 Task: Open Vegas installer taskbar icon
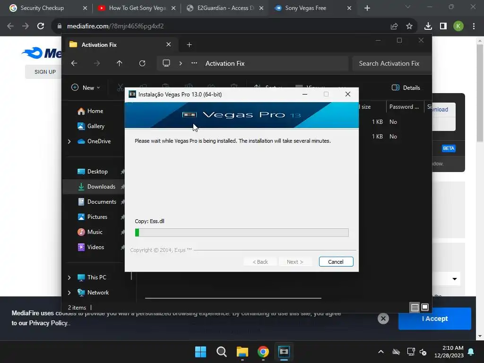click(284, 352)
